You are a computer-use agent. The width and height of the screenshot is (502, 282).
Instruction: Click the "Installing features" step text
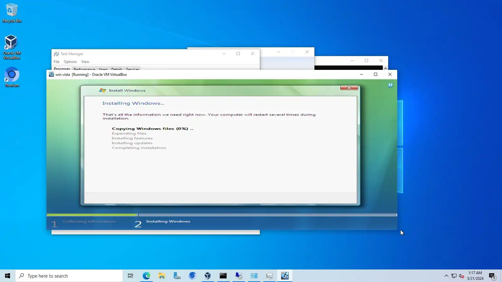pos(132,138)
